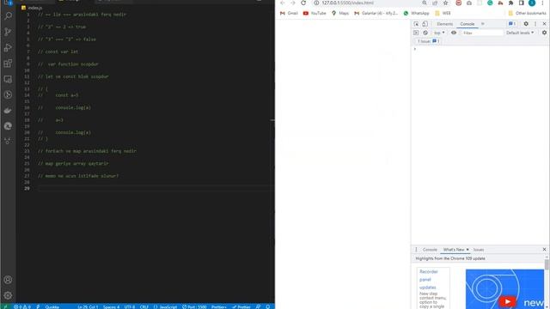Open the Chrome side panel icon
550x309 pixels.
522,3
